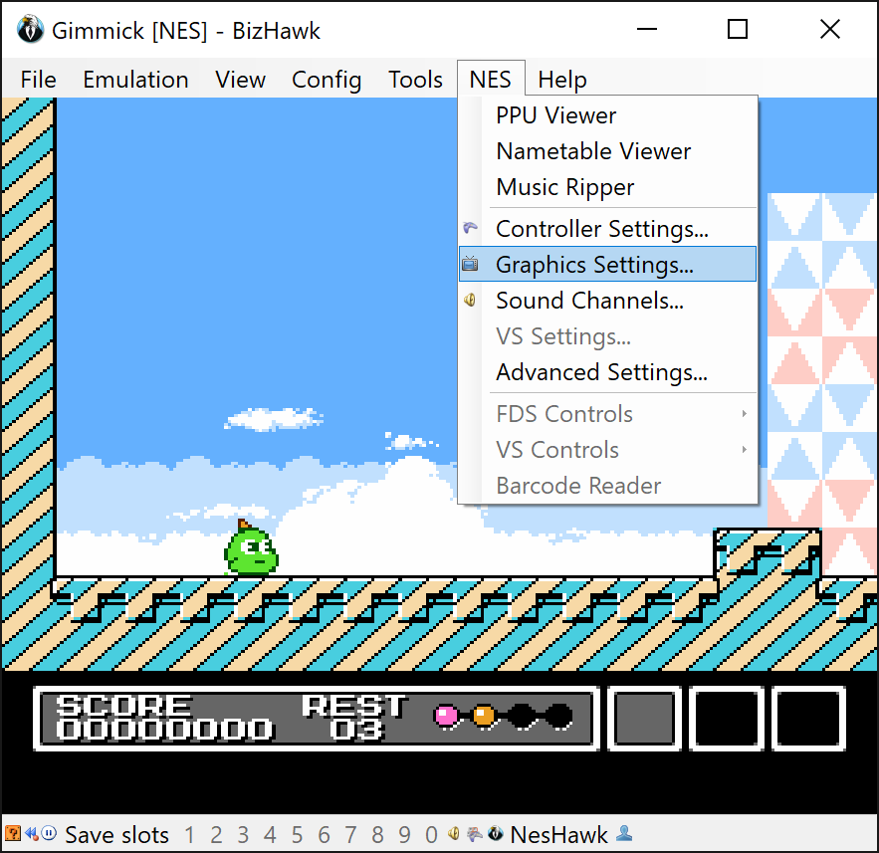Click the controller icon in status bar

474,834
